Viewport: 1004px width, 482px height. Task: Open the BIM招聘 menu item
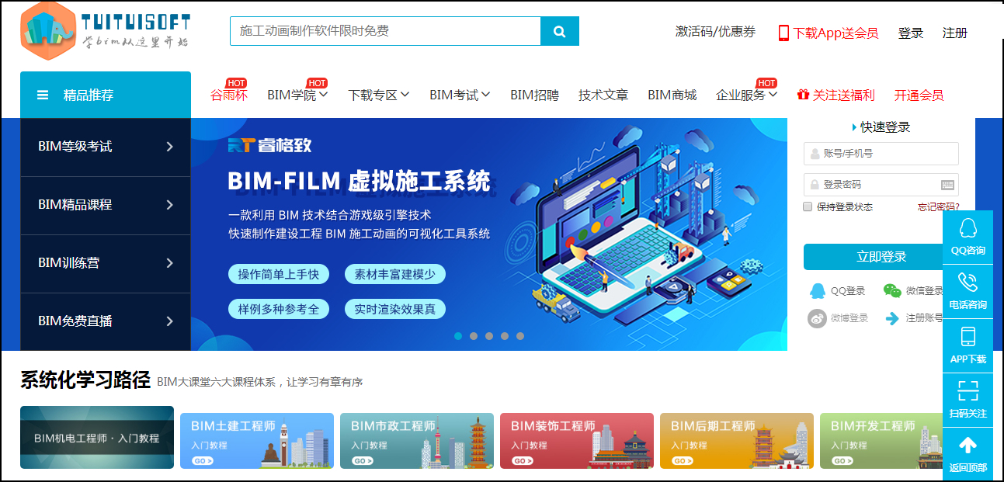pyautogui.click(x=534, y=95)
